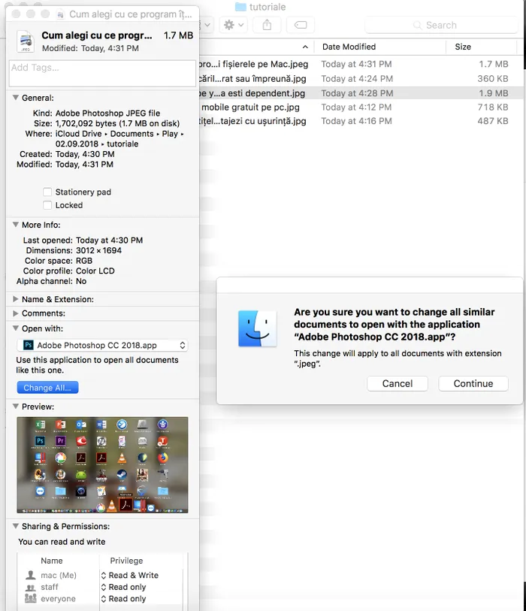Viewport: 526px width, 611px height.
Task: Sort by Date Modified column header
Action: click(349, 47)
